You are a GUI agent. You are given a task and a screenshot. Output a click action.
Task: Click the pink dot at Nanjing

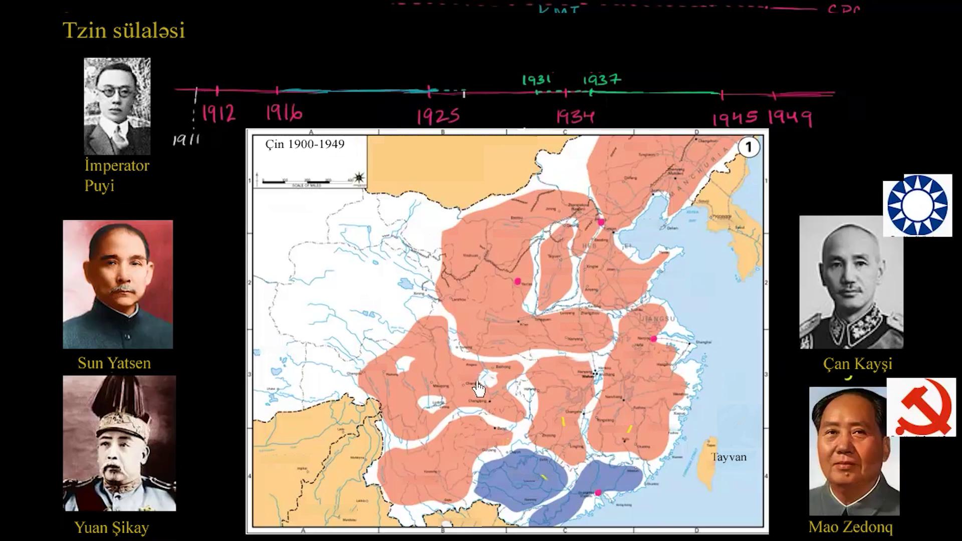(x=653, y=339)
